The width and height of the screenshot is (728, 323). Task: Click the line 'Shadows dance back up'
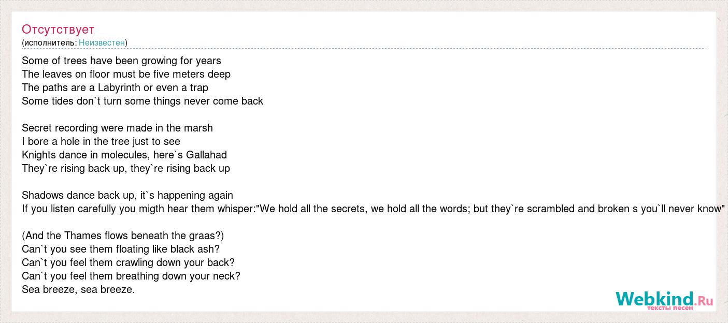127,195
